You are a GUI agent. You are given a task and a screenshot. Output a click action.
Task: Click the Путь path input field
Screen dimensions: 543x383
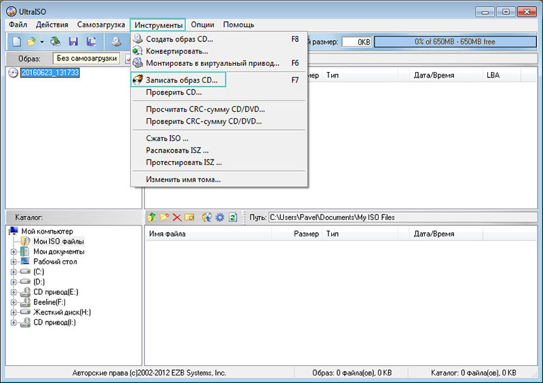[x=400, y=217]
